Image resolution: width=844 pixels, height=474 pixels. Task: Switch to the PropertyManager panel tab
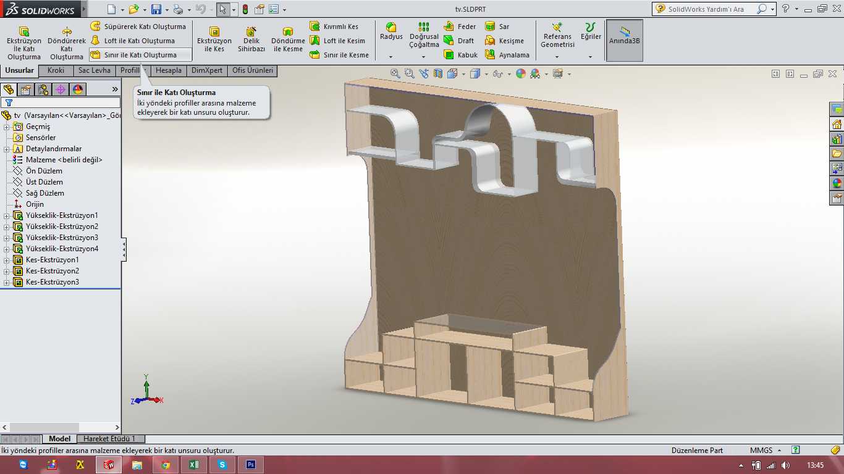pos(26,89)
